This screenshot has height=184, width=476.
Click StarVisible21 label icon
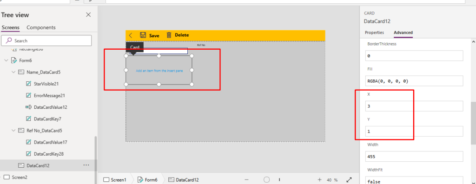click(x=28, y=84)
